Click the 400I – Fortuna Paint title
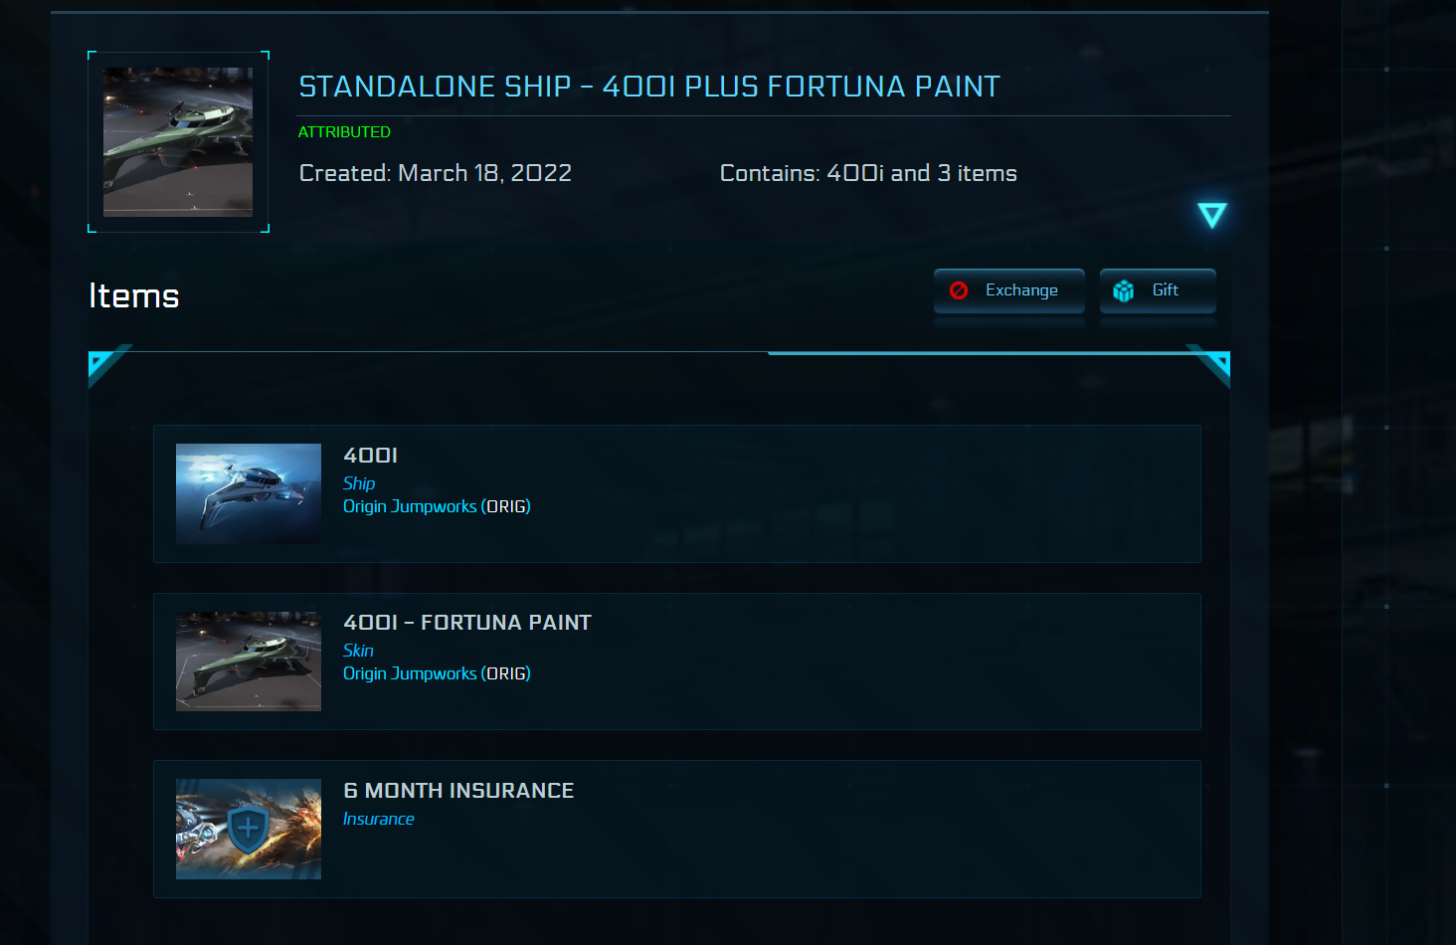The width and height of the screenshot is (1456, 945). point(466,623)
